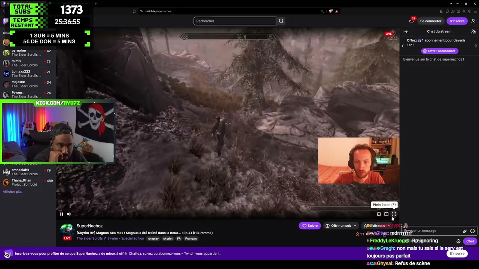Click the stream title text
The image size is (479, 269).
tap(144, 233)
